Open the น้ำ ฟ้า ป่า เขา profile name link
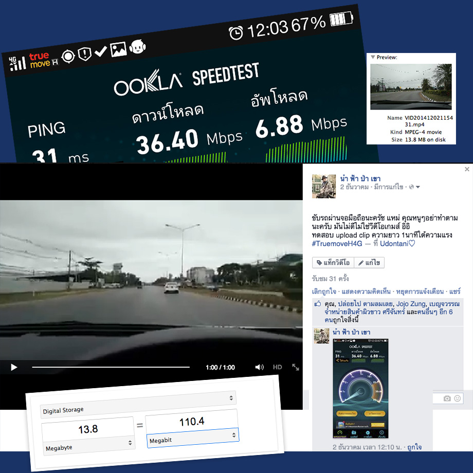473x473 pixels. 360,178
